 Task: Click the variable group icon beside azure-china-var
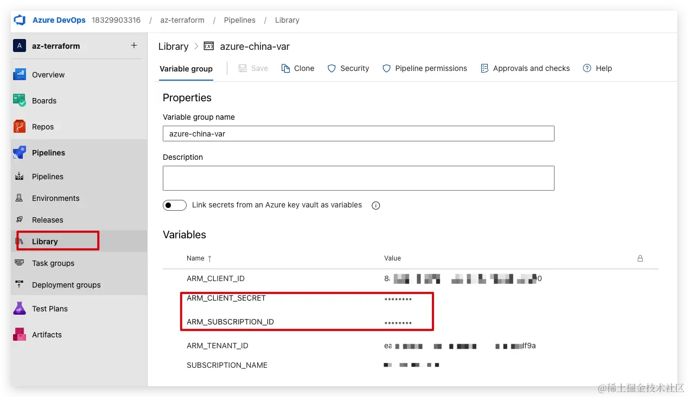point(209,47)
